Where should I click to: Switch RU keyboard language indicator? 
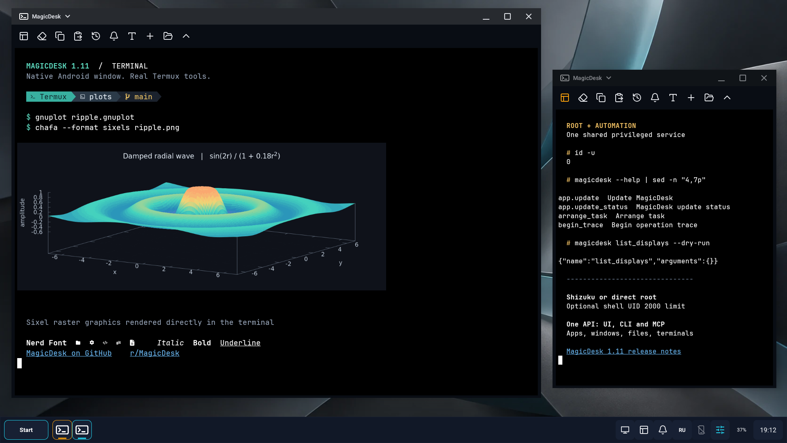click(x=682, y=430)
